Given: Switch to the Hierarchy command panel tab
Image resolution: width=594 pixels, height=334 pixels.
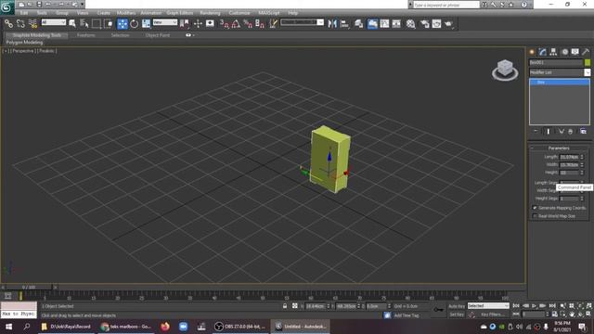Looking at the screenshot, I should tap(553, 52).
